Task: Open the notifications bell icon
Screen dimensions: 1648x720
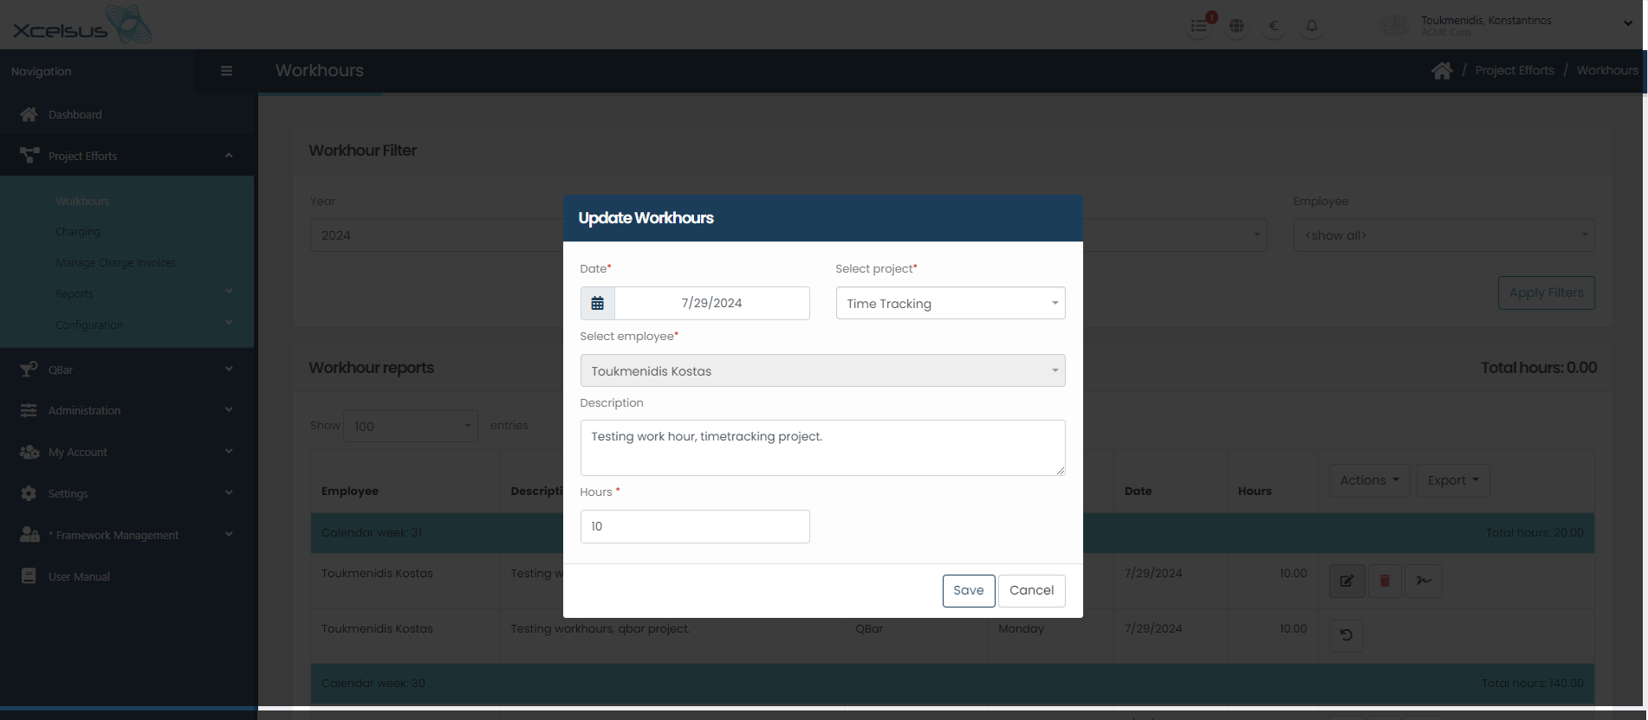Action: point(1312,26)
